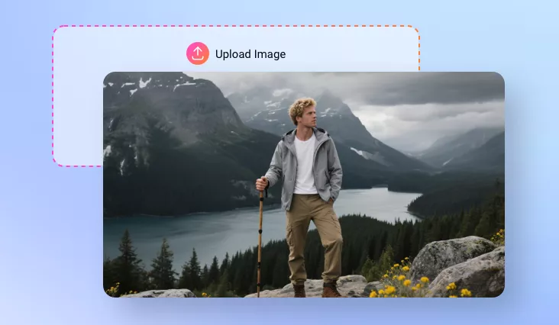Click the Upload Image label
The image size is (559, 325).
click(250, 54)
